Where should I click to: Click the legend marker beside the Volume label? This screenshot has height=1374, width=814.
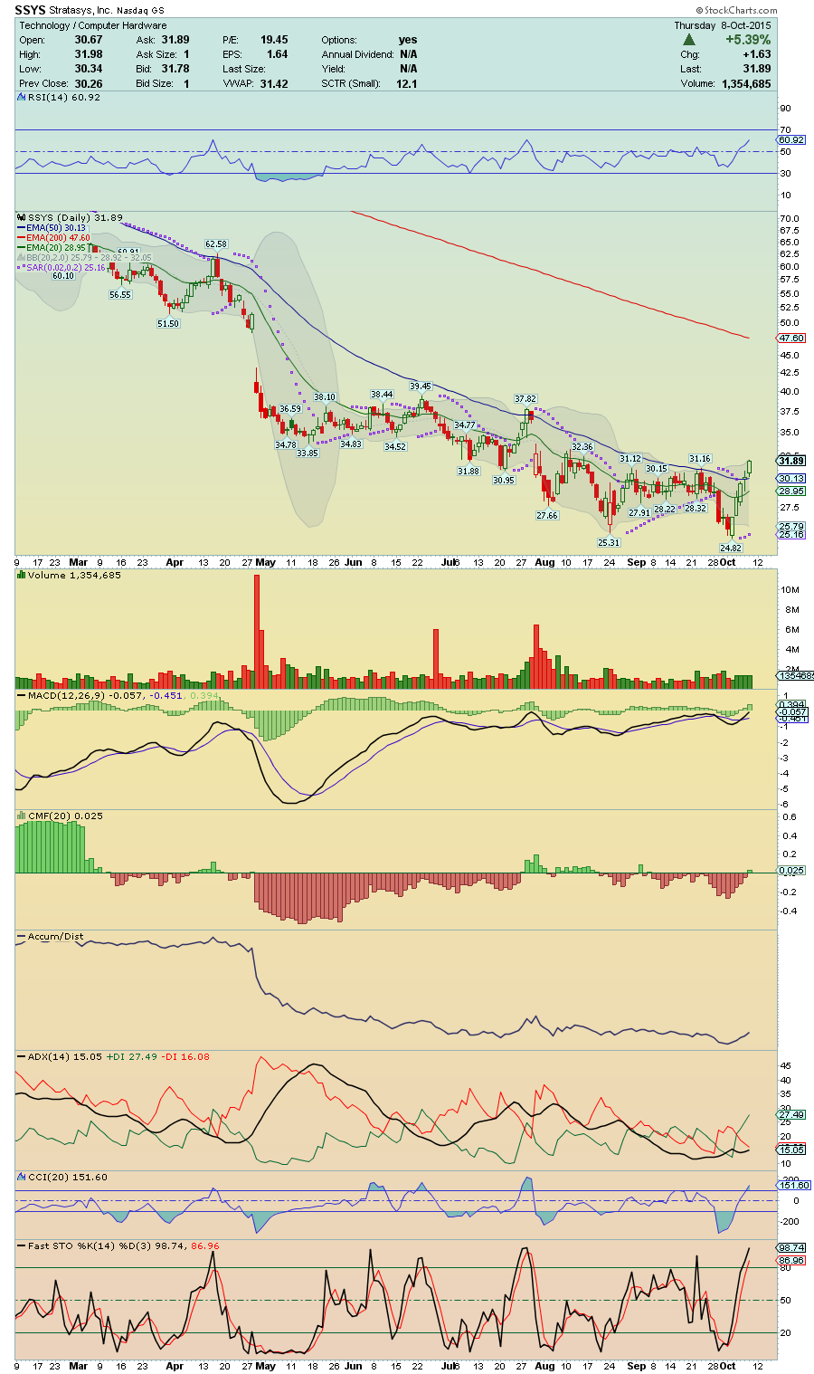[x=22, y=575]
